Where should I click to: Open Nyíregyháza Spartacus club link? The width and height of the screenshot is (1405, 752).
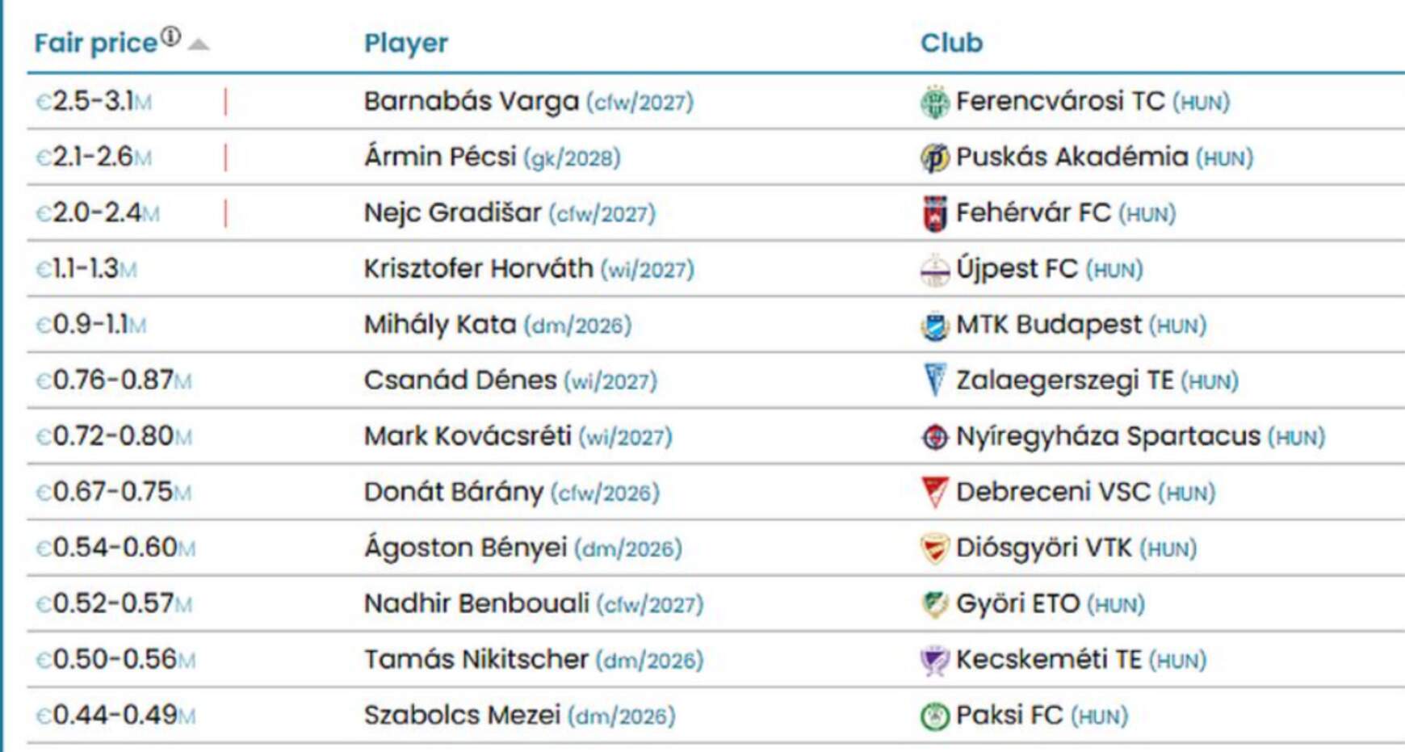(x=1108, y=436)
